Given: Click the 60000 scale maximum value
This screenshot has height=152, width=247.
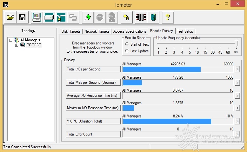Looking at the screenshot, I should tap(228, 64).
